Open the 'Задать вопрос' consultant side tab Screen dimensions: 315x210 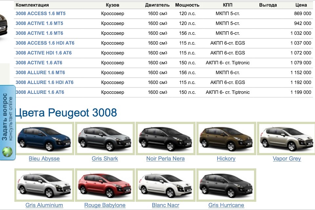(8, 123)
